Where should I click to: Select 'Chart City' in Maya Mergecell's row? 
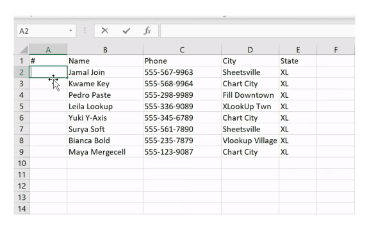point(250,152)
